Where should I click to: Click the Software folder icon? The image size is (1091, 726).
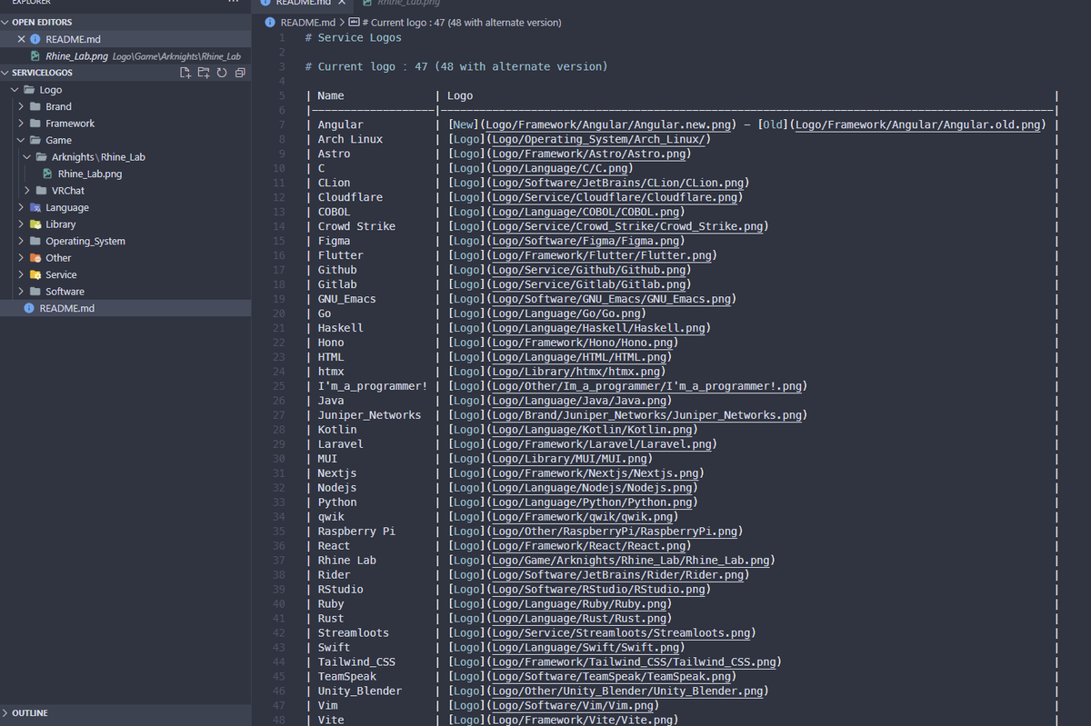(x=35, y=291)
